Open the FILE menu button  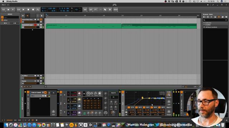point(4,10)
